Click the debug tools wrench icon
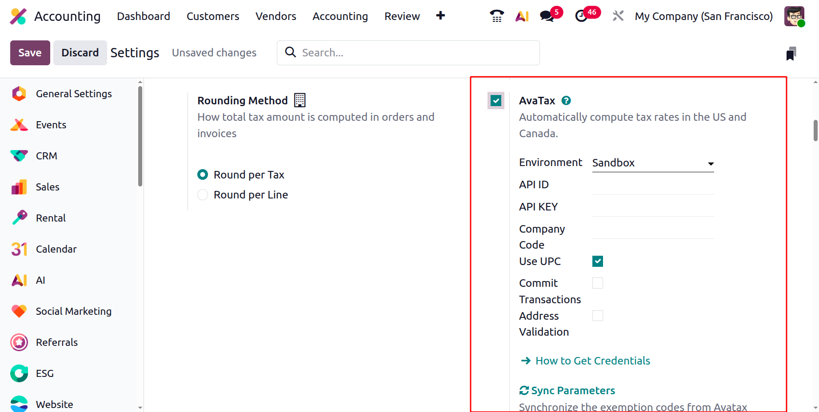Image resolution: width=819 pixels, height=412 pixels. (618, 16)
